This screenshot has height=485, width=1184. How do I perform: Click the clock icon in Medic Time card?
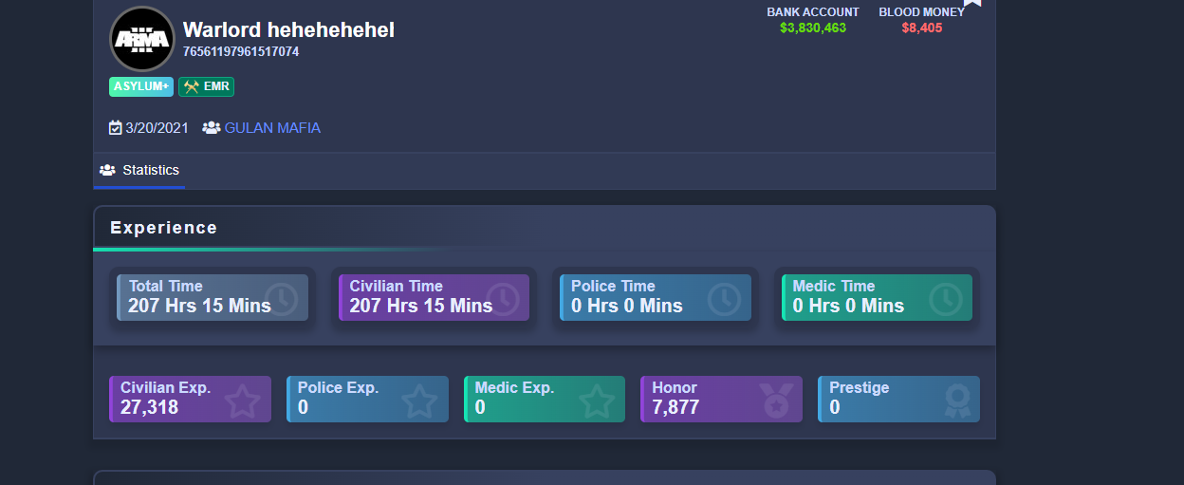pos(945,299)
